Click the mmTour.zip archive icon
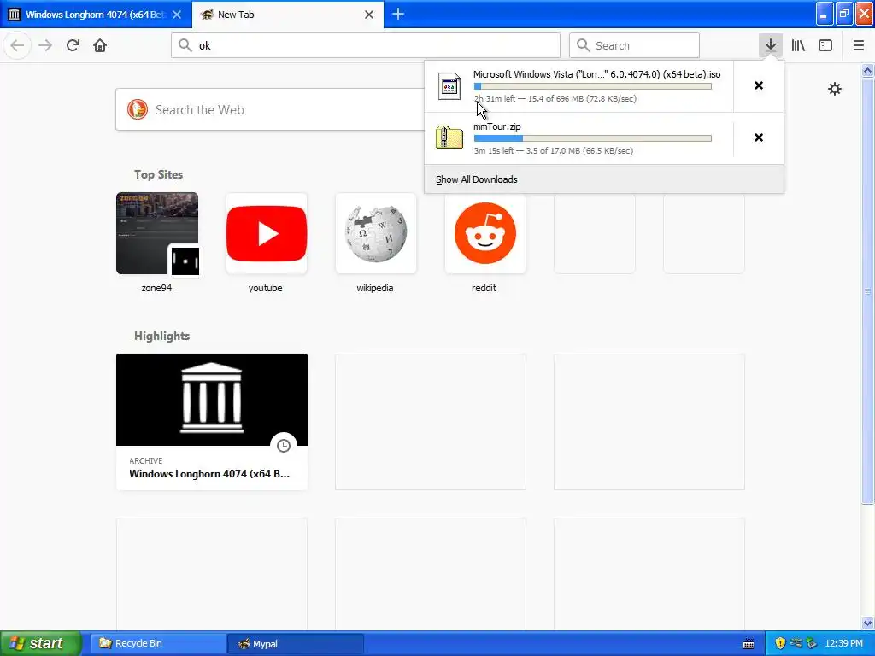Viewport: 875px width, 656px height. tap(449, 138)
